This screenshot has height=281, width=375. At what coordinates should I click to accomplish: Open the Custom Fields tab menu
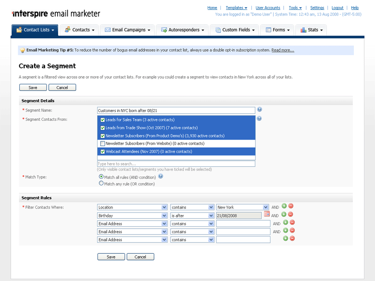(235, 30)
